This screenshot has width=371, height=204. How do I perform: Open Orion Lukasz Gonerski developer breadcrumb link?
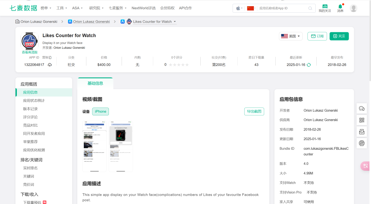click(91, 22)
